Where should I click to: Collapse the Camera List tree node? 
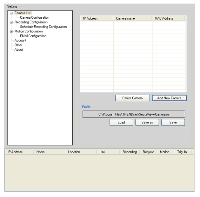11,13
